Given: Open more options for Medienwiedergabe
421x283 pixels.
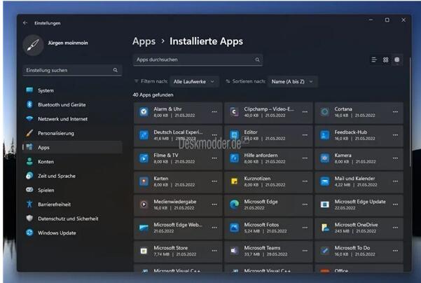Looking at the screenshot, I should 214,205.
